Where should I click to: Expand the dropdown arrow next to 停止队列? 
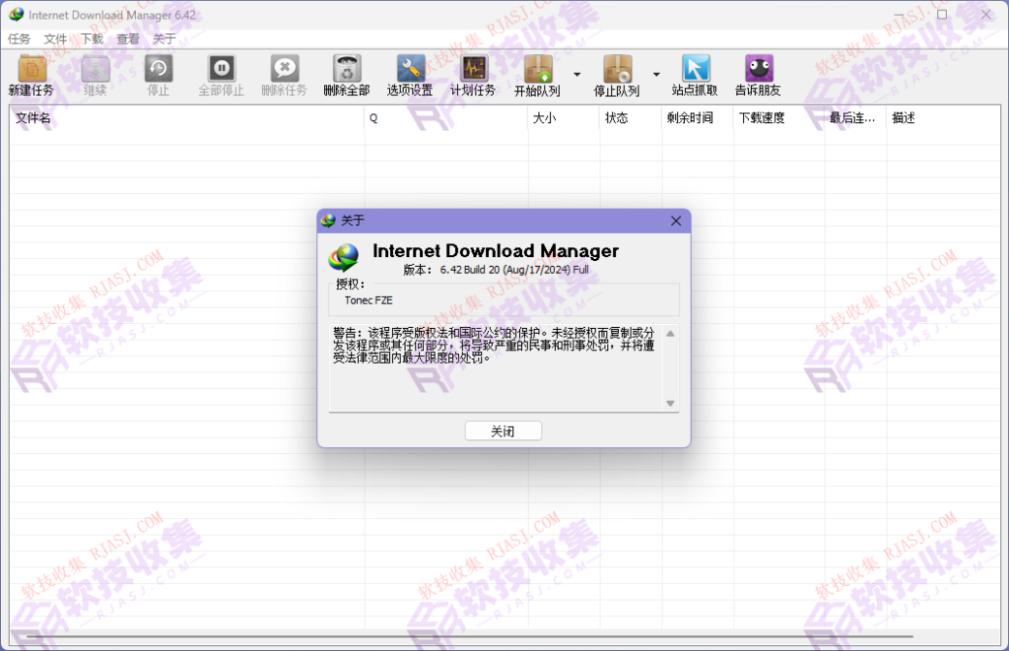[x=657, y=75]
